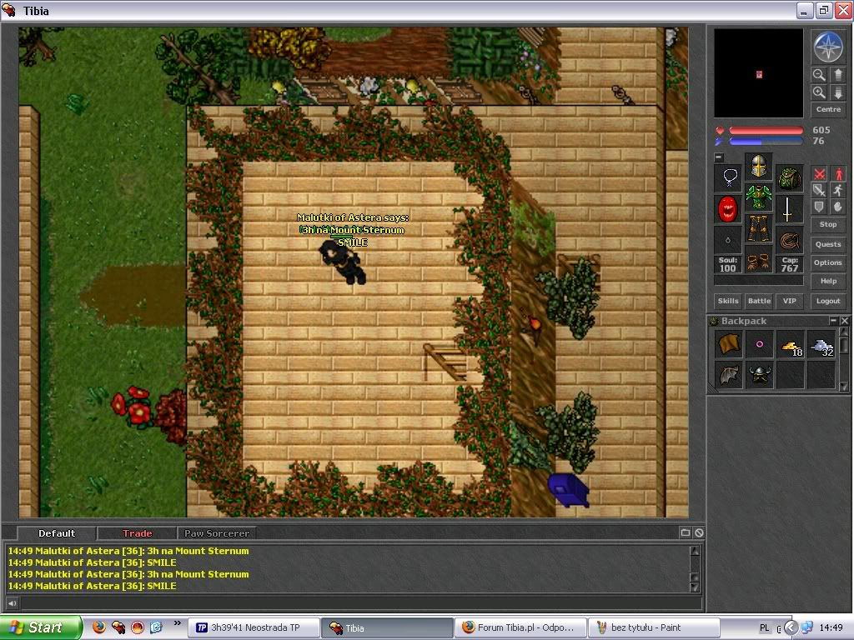
Task: Open the Paw Sorcerer chat tab
Action: pyautogui.click(x=217, y=533)
